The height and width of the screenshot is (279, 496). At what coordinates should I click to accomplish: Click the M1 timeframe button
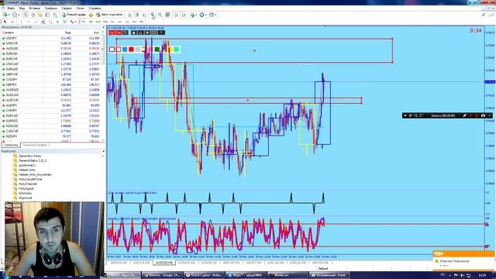(x=84, y=22)
